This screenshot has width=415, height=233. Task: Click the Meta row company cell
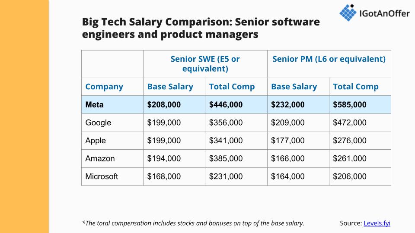tap(95, 105)
